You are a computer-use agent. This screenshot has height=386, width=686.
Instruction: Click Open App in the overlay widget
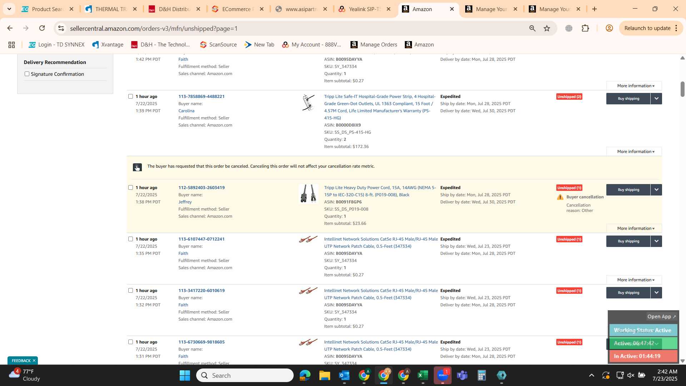(x=661, y=317)
